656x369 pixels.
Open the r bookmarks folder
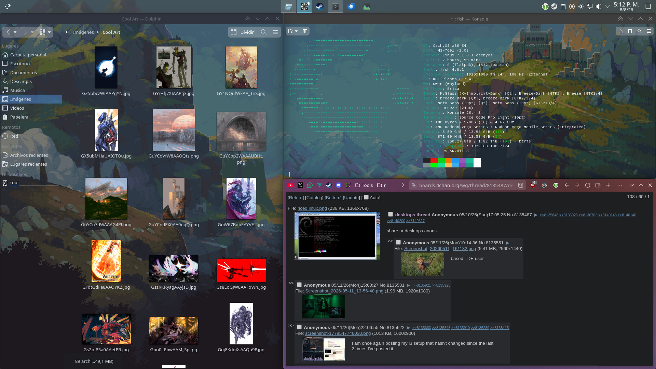[x=381, y=185]
